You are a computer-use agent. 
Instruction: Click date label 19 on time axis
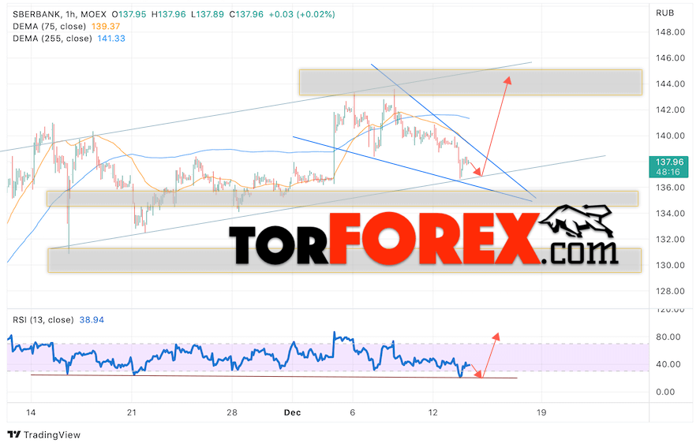(541, 412)
